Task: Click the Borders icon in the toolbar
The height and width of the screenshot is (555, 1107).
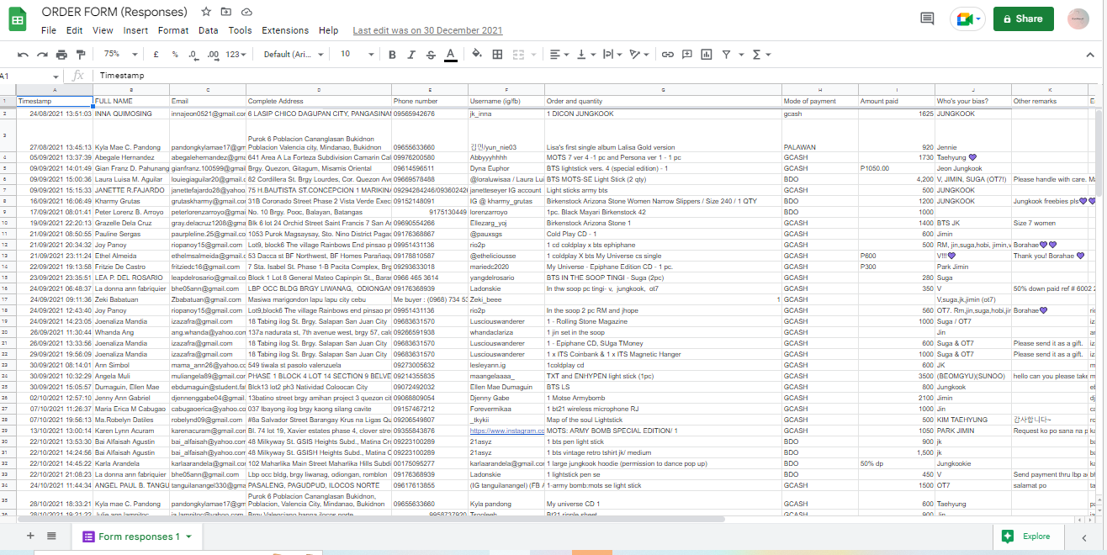Action: 497,55
